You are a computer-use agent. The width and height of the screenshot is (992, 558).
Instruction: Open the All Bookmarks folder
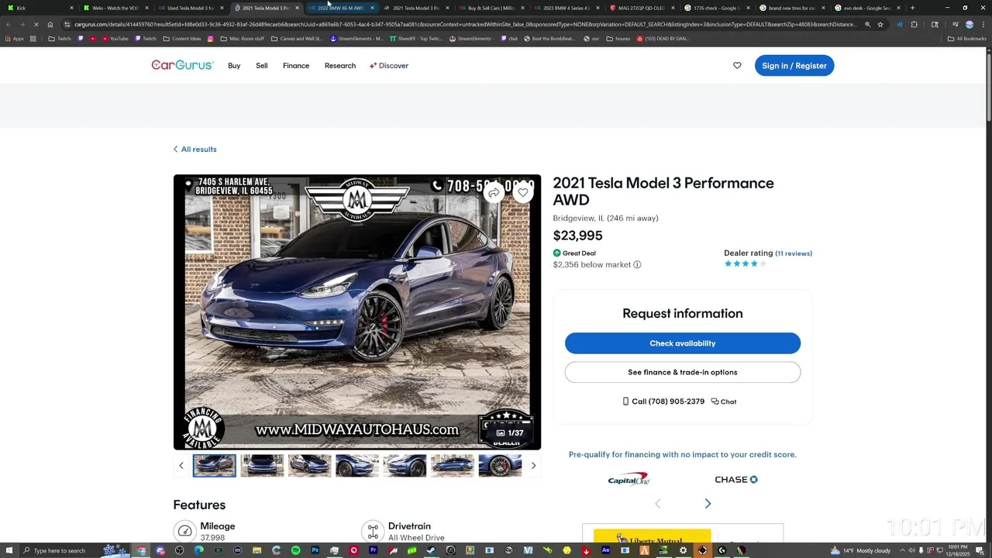tap(967, 39)
